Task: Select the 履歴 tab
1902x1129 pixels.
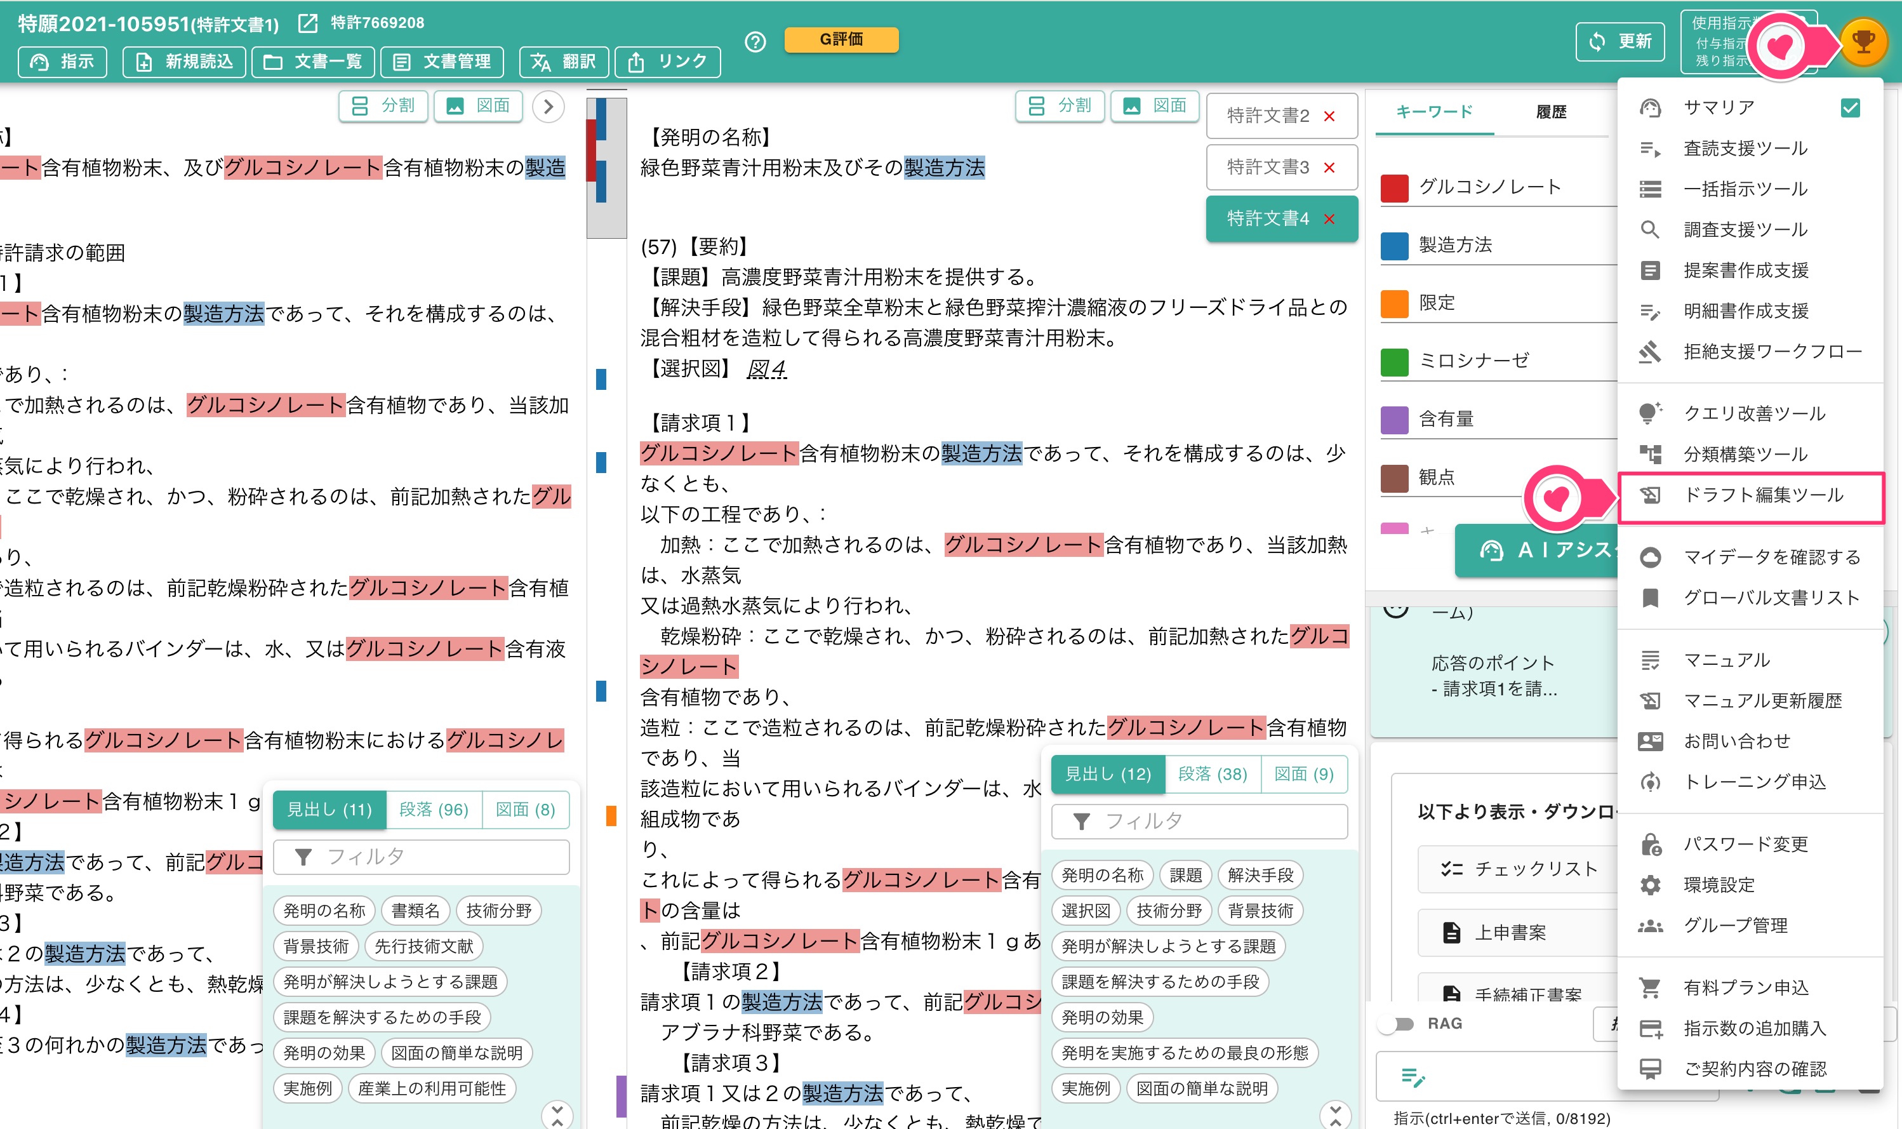Action: pos(1551,112)
